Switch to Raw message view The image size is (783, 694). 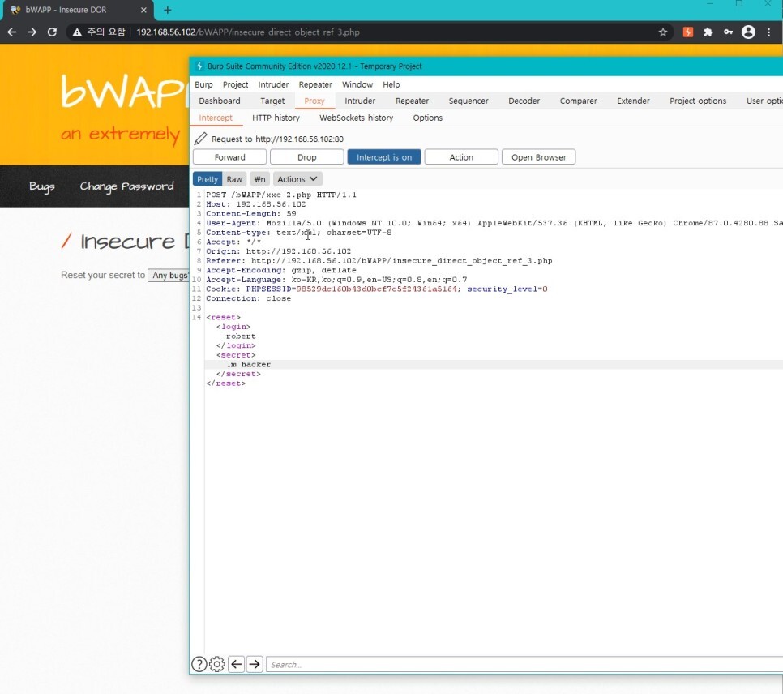point(234,179)
